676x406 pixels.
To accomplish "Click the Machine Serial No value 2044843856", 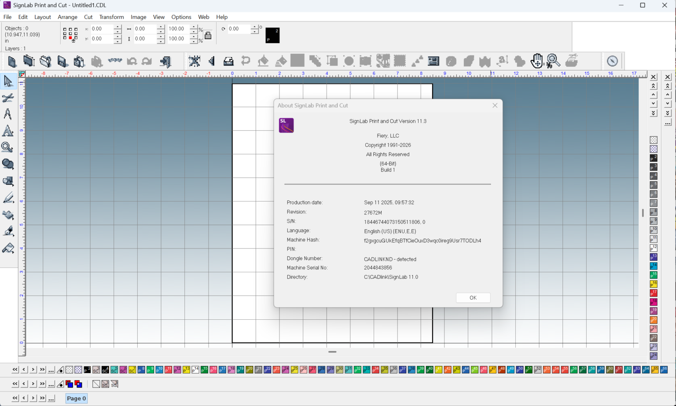I will pos(378,267).
